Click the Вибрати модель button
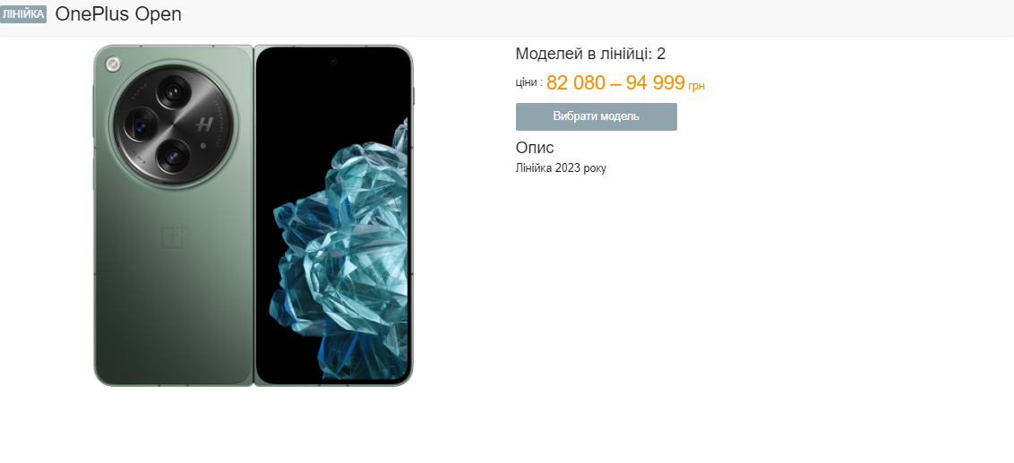The height and width of the screenshot is (463, 1014). [x=597, y=117]
